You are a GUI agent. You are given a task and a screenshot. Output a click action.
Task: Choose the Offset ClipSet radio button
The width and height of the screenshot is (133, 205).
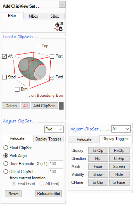(6, 172)
